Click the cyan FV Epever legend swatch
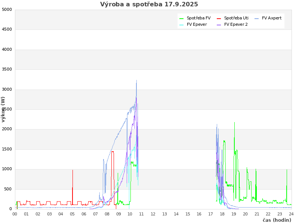The height and width of the screenshot is (224, 299). [182, 25]
